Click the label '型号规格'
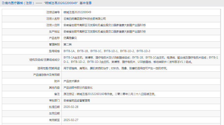Image resolution: width=224 pixels, height=125 pixels. click(x=54, y=51)
